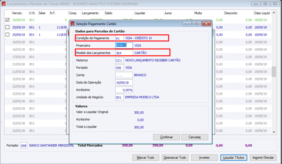The image size is (282, 164).
Task: Click Modelo dos Lançamentos field 364
Action: click(124, 53)
